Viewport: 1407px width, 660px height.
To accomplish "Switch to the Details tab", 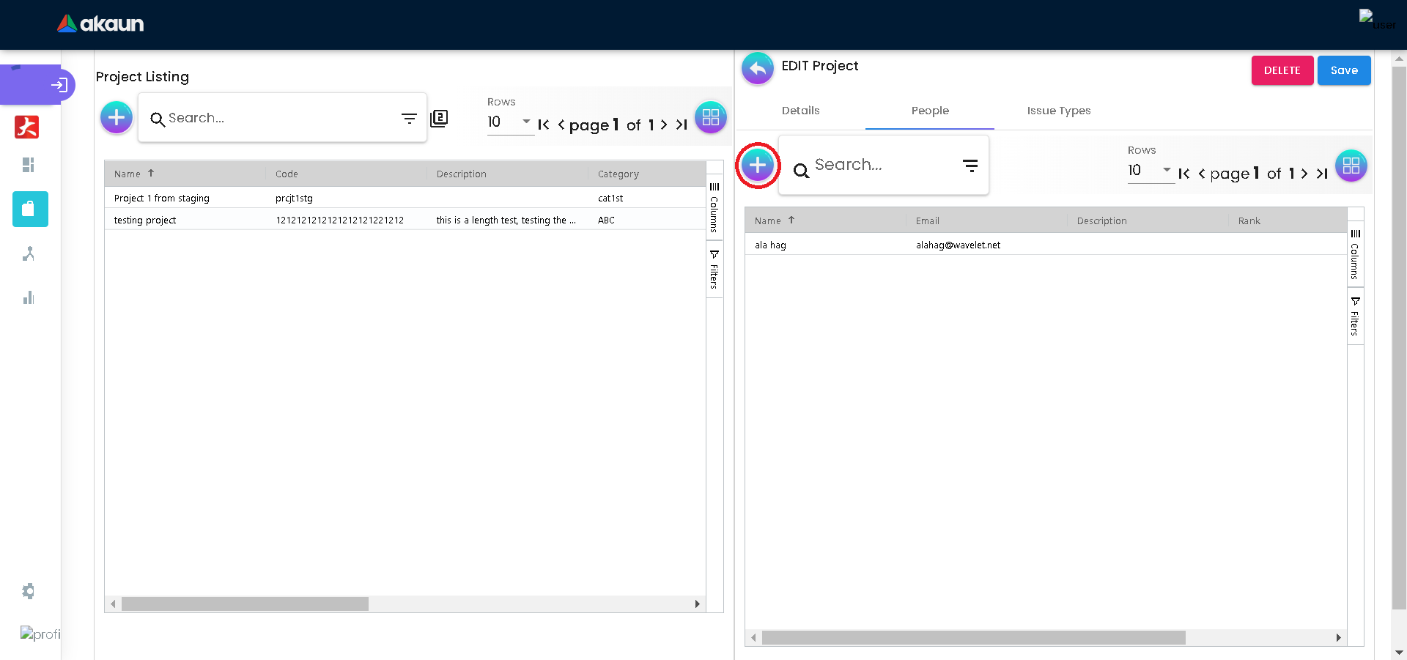I will click(x=800, y=111).
